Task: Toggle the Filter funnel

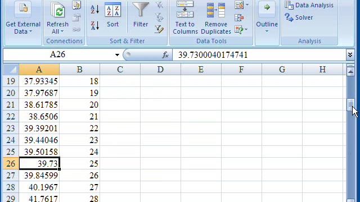Action: point(141,15)
